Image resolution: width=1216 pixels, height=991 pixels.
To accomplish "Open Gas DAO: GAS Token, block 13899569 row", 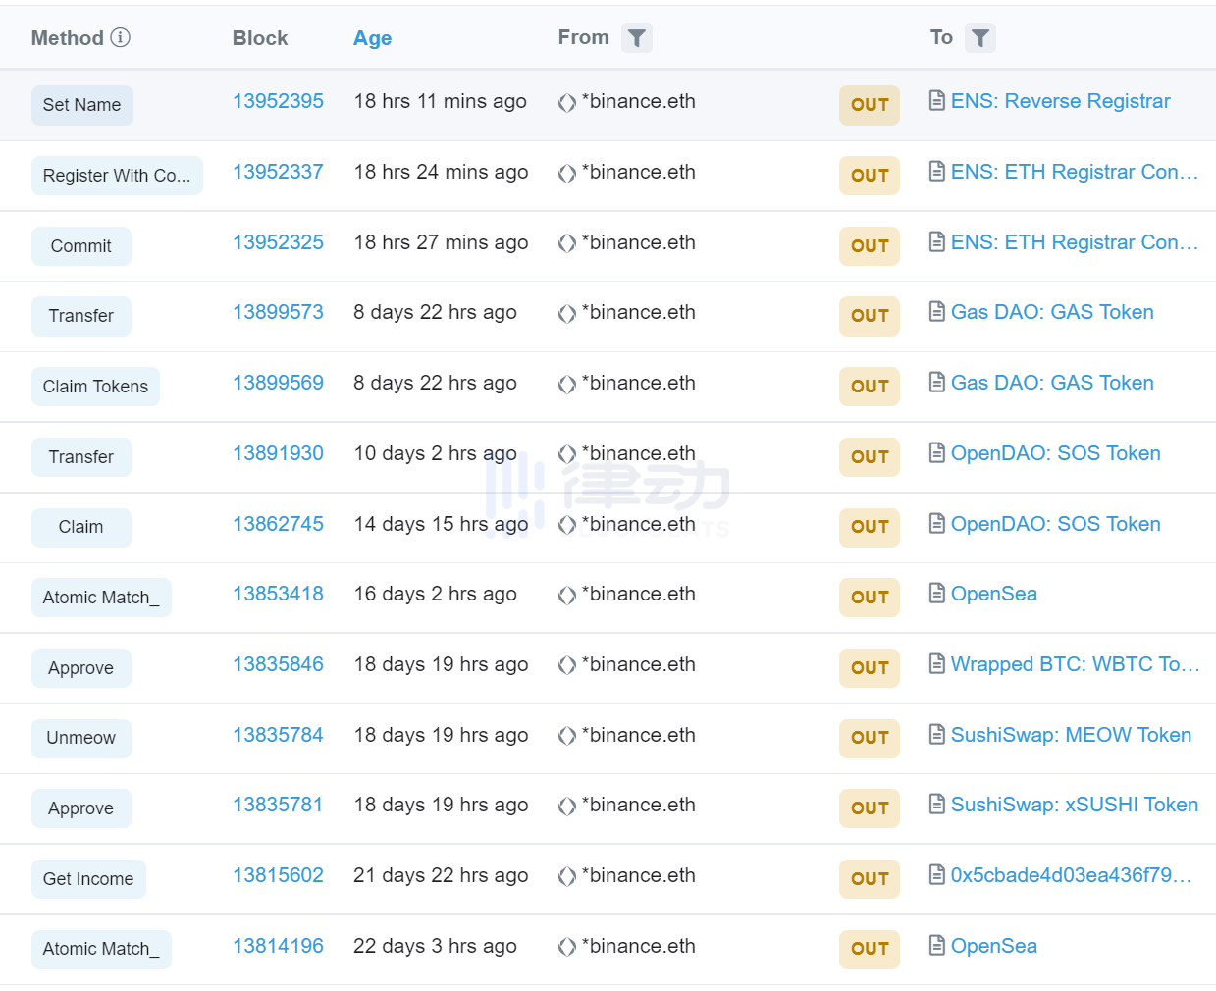I will [x=1052, y=383].
